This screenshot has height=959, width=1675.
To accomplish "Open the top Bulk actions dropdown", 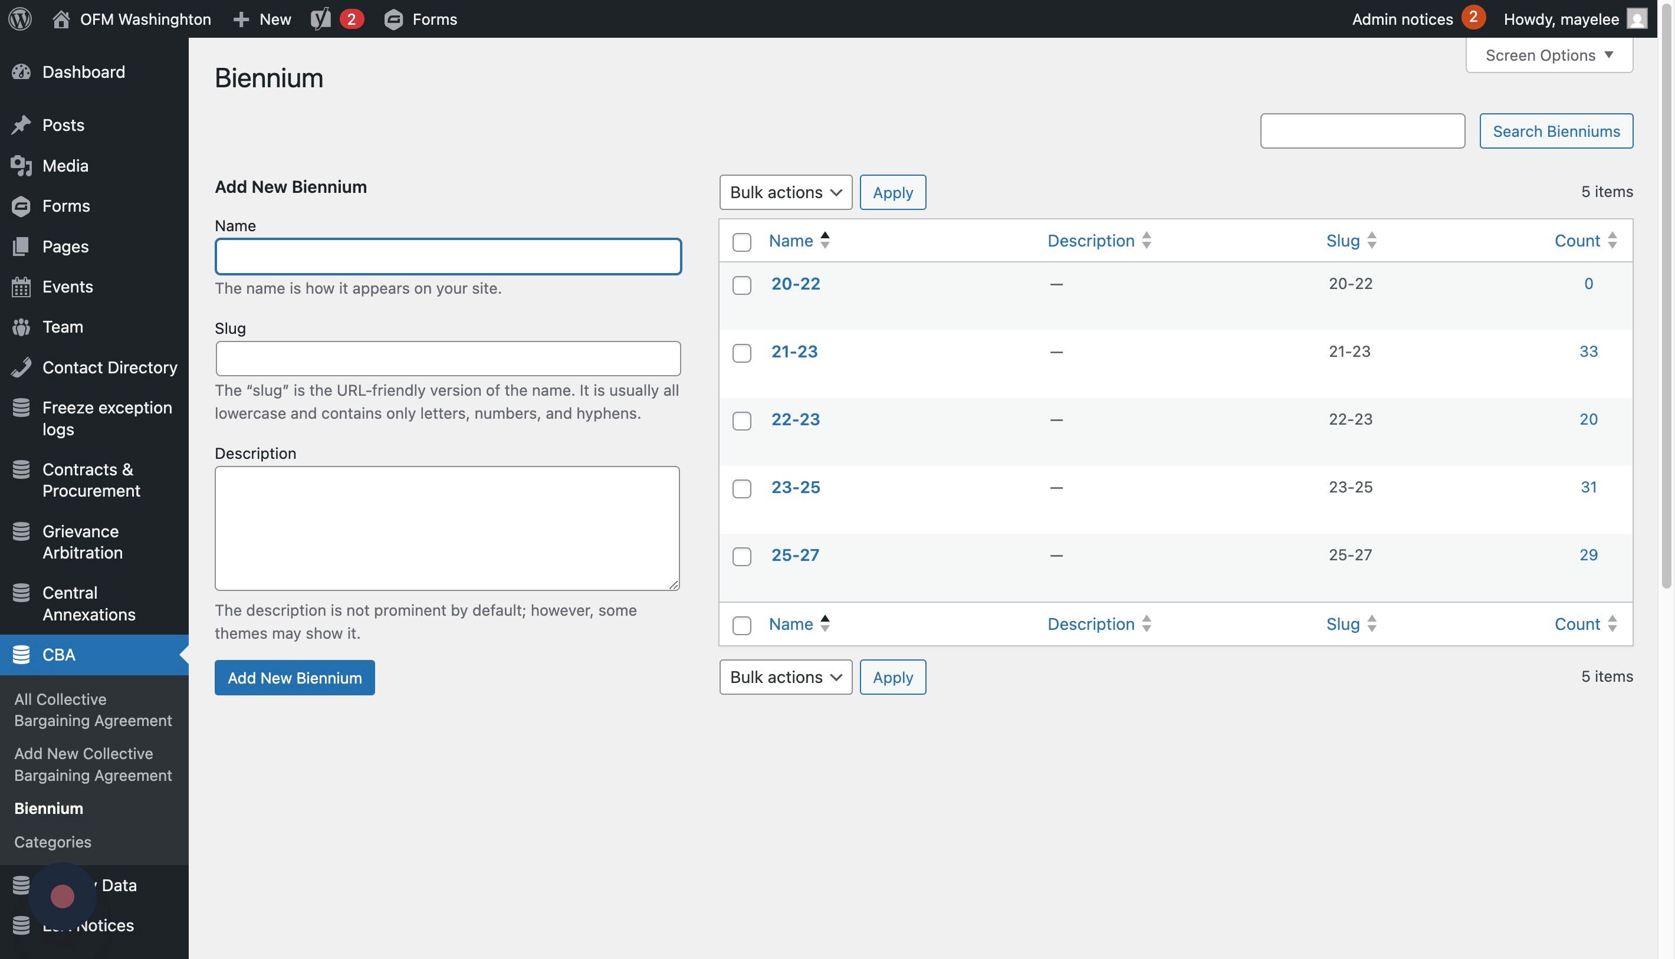I will tap(785, 192).
